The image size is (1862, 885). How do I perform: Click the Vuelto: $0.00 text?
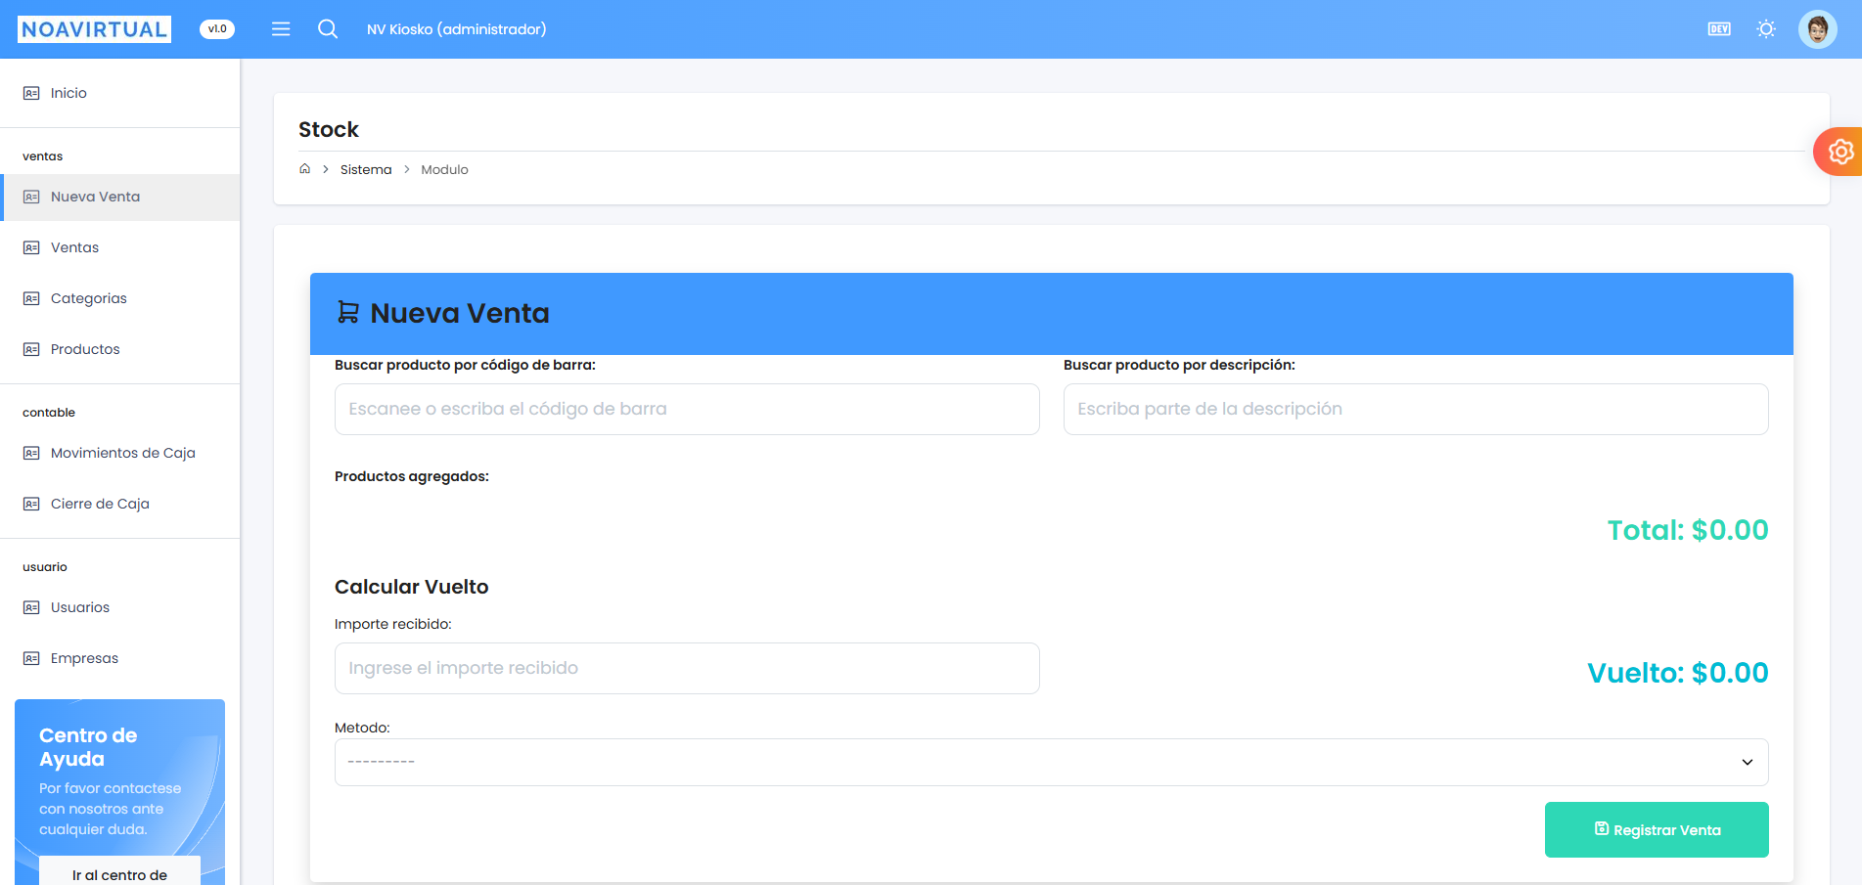1677,673
